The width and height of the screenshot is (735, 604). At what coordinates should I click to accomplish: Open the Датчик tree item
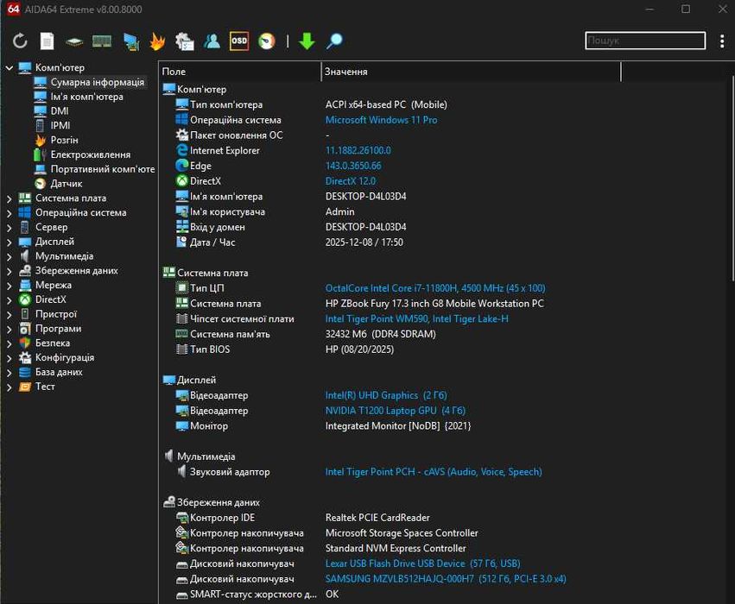67,184
